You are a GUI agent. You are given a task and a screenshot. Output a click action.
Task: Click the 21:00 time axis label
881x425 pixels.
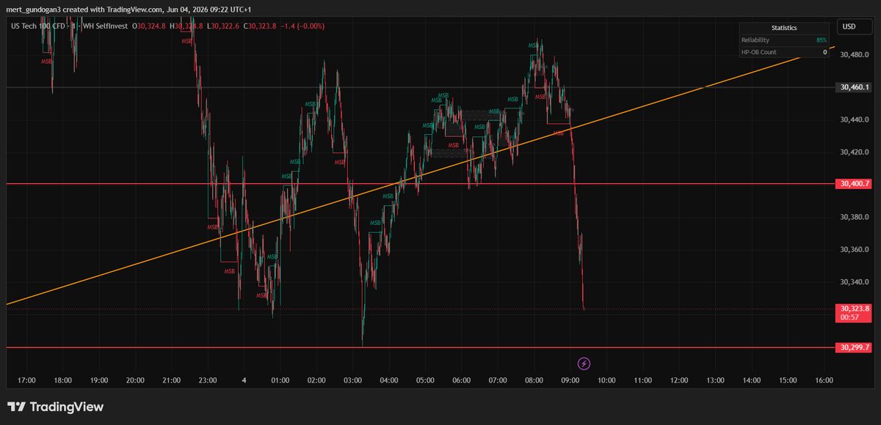pos(171,380)
